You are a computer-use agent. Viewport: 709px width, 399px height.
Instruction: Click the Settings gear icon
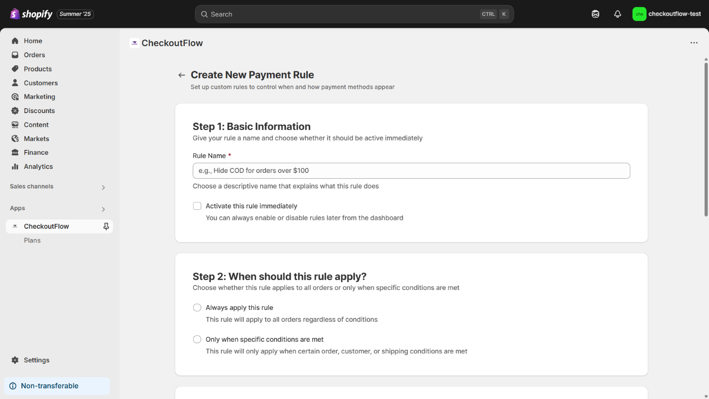pos(15,360)
